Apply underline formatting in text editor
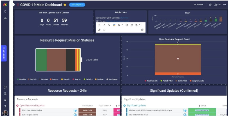This screenshot has height=118, width=229. (x=109, y=25)
